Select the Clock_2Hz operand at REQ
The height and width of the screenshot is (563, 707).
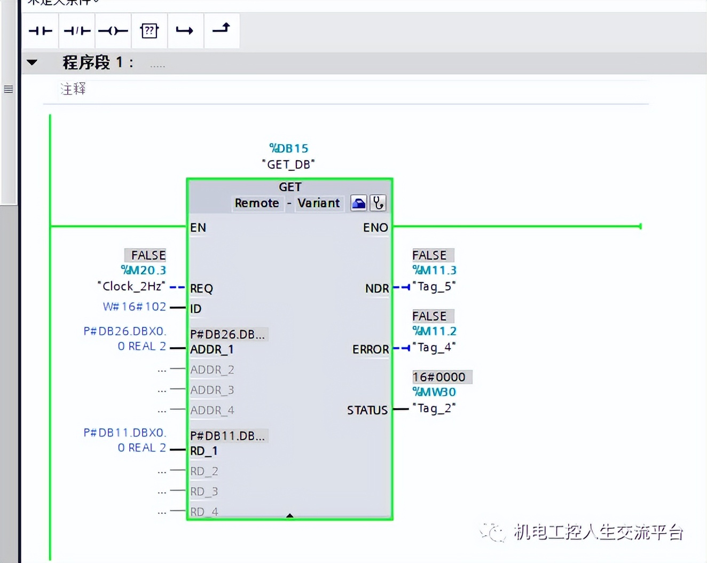click(x=132, y=286)
